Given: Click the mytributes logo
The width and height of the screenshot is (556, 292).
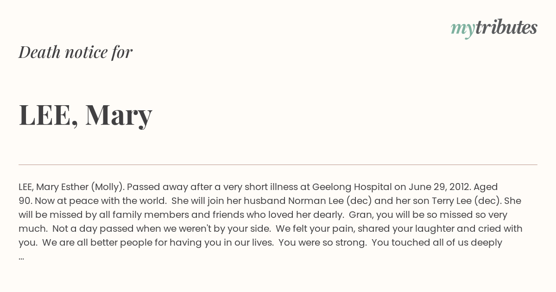Looking at the screenshot, I should click(494, 28).
